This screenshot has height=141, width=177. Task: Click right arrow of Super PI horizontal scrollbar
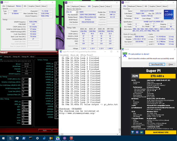pos(117,134)
